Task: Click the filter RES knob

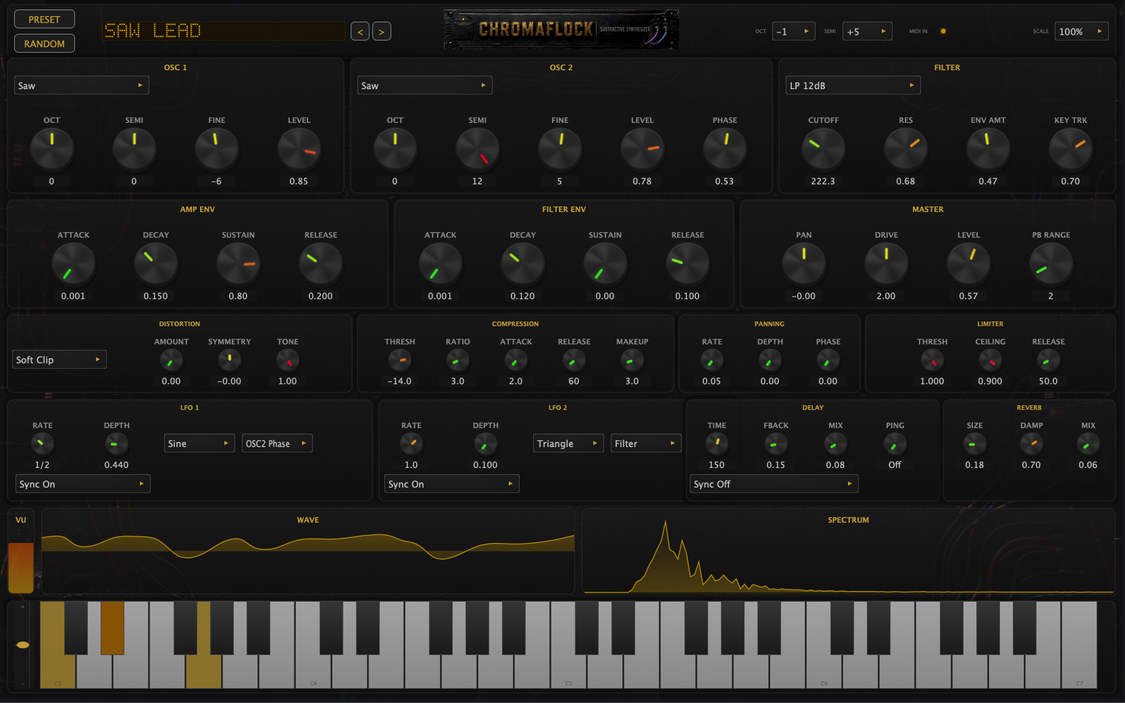Action: click(906, 149)
